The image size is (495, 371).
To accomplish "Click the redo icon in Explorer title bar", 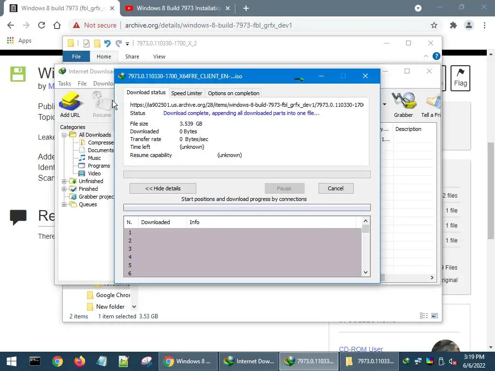I will coord(118,43).
